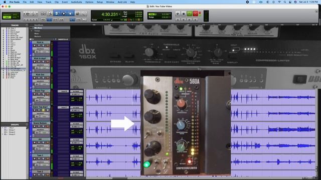Viewport: 321px width, 180px height.
Task: Click the dyn button on Kick In
Action: pos(37,51)
